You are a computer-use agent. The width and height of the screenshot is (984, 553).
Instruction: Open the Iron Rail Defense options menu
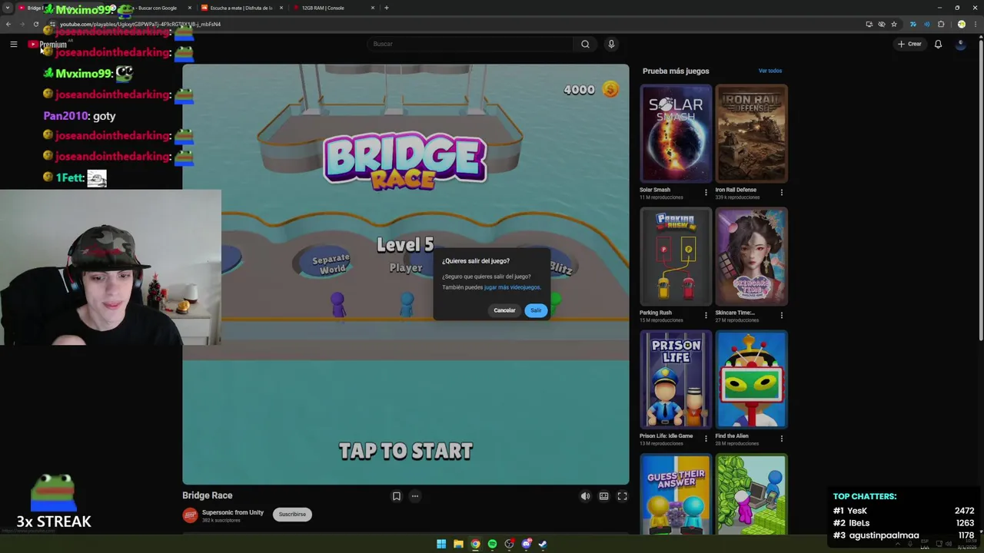[x=781, y=192]
